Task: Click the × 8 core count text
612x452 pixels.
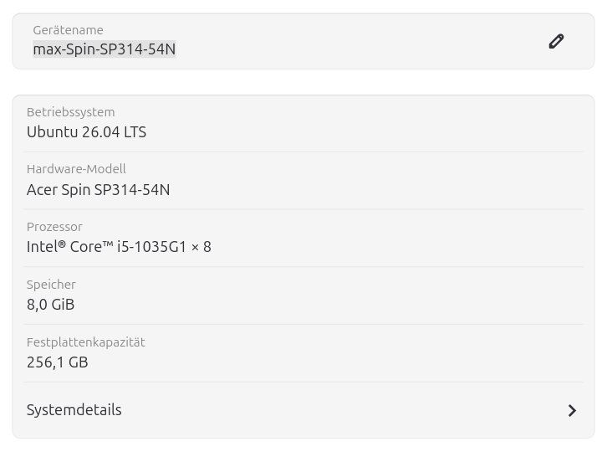Action: [x=201, y=247]
